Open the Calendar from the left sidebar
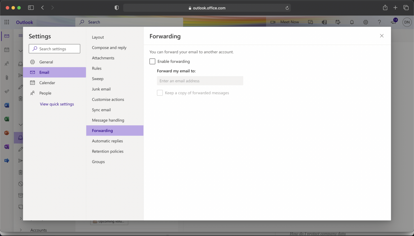Image resolution: width=414 pixels, height=236 pixels. pos(6,50)
